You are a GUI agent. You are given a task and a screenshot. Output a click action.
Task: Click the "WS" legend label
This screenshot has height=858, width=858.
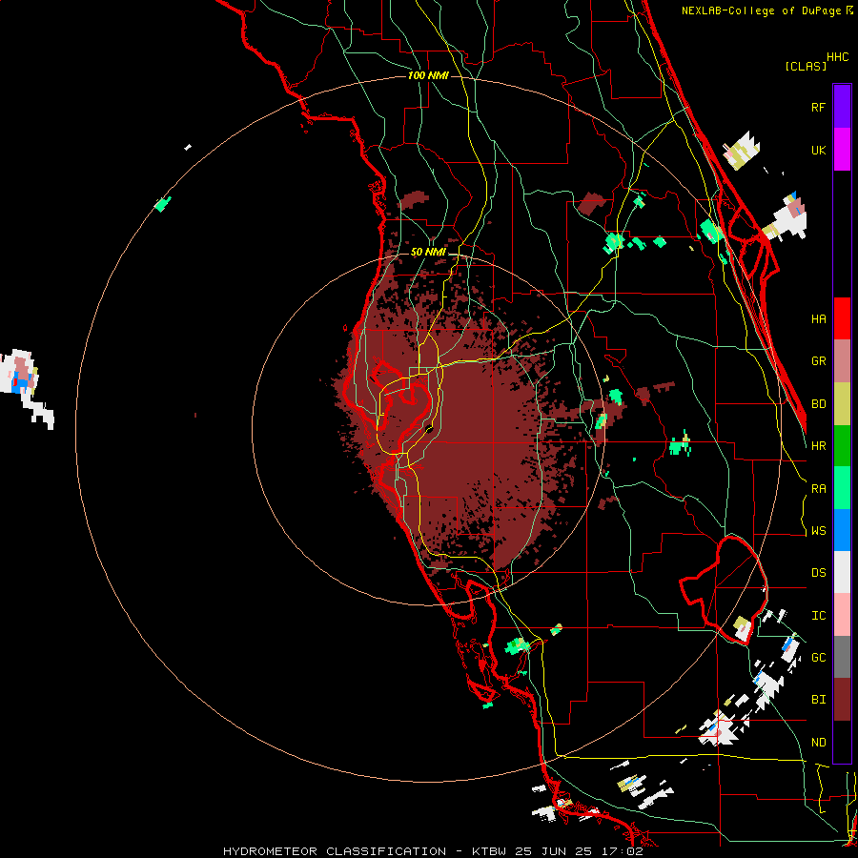(819, 531)
